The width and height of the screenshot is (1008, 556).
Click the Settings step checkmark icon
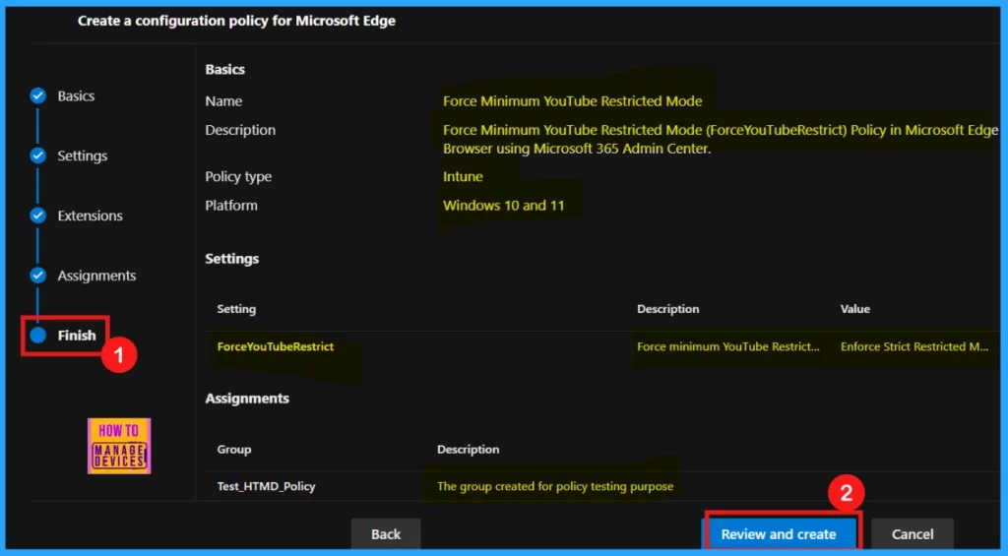[38, 155]
